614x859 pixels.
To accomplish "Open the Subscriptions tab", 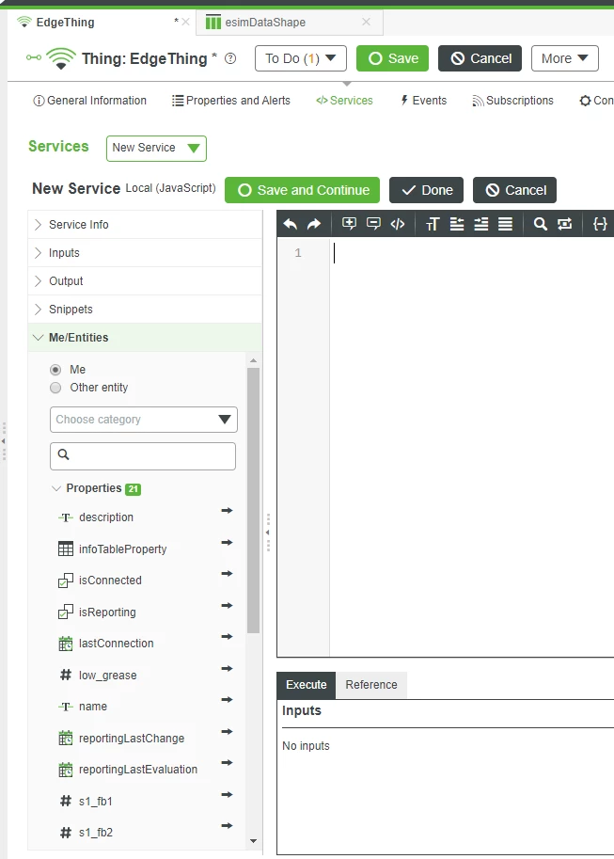I will 512,101.
